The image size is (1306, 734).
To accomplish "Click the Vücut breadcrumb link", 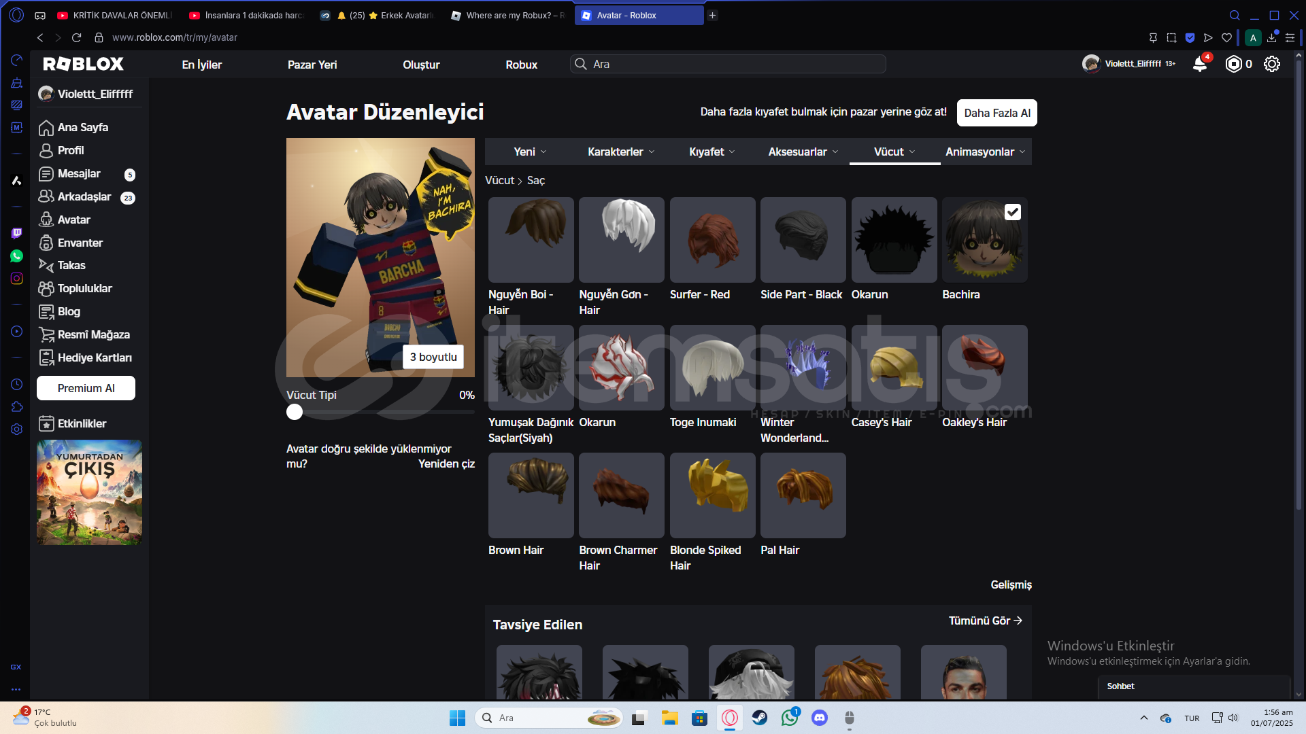I will point(499,180).
